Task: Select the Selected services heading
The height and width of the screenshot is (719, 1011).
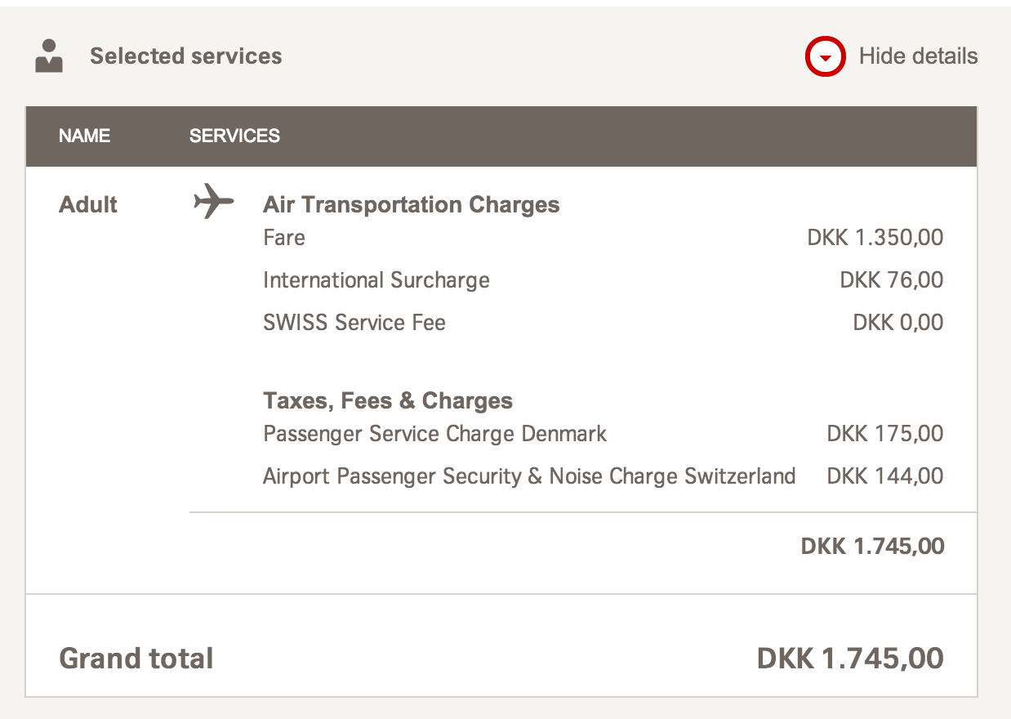Action: pyautogui.click(x=186, y=56)
